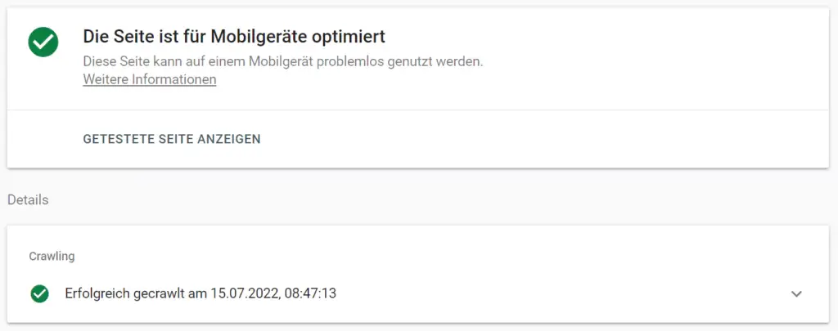Click the crawl date "15.07.2022"
The image size is (838, 331).
coord(243,293)
